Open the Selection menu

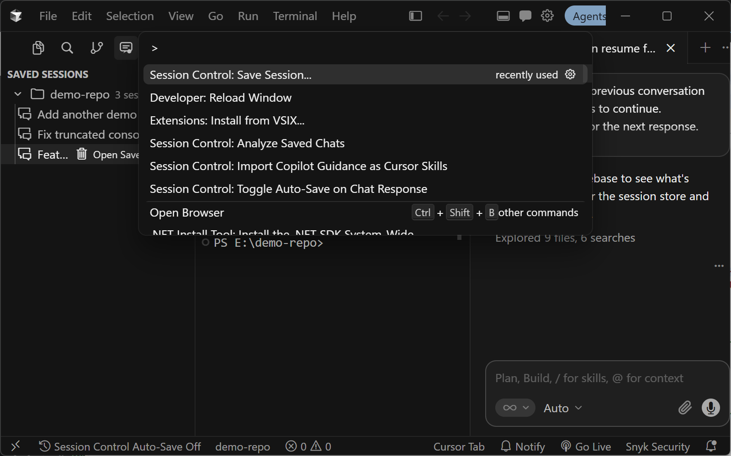[x=130, y=16]
